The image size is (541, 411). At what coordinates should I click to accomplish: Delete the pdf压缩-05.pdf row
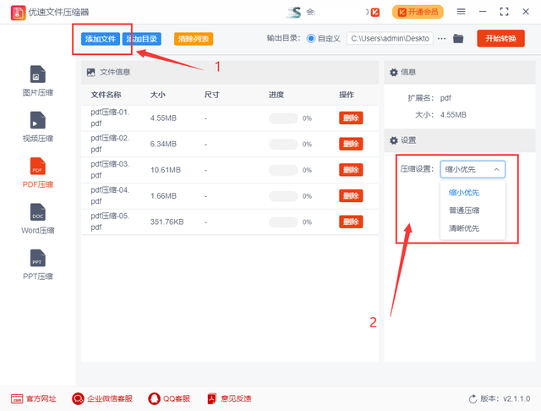click(351, 222)
